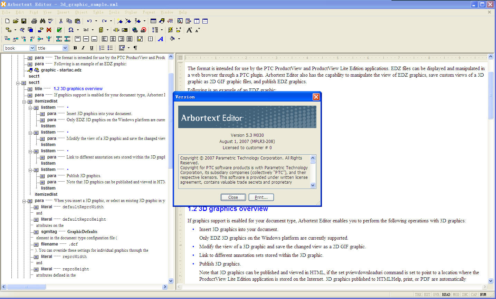
Task: Click the bulleted list icon
Action: coord(110,48)
